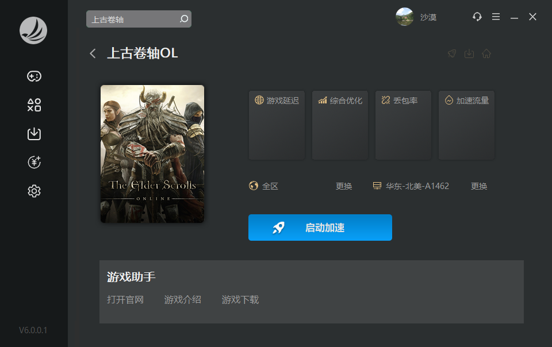Click the 全区 region label
This screenshot has height=347, width=552.
(x=270, y=186)
